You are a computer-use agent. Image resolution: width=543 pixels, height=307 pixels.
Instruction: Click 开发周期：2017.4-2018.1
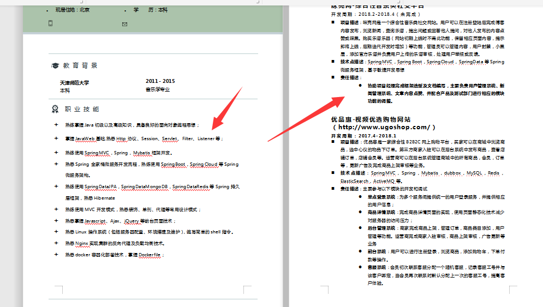point(363,136)
